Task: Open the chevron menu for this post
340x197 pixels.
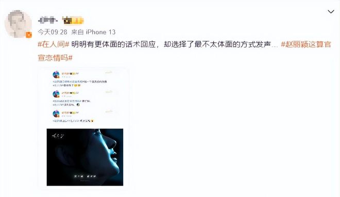Action: pos(331,11)
